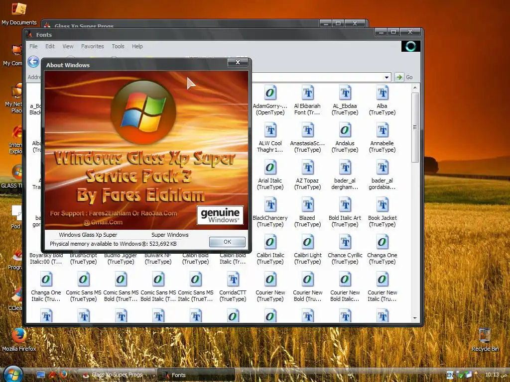
Task: Open Mozilla Firefox desktop icon
Action: pyautogui.click(x=19, y=340)
